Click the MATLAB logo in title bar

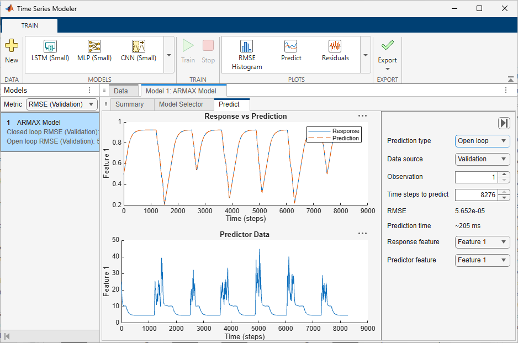coord(9,8)
